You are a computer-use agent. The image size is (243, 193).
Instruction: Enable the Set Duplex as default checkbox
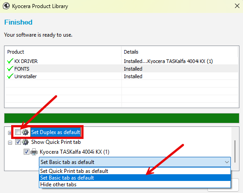(x=18, y=132)
